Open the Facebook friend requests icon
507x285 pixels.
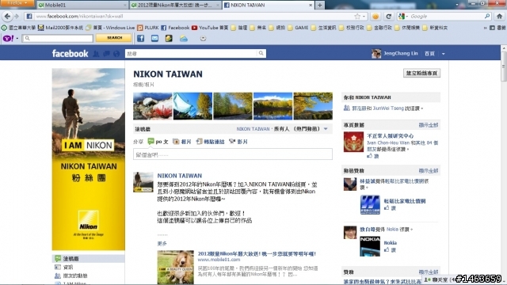tap(96, 54)
